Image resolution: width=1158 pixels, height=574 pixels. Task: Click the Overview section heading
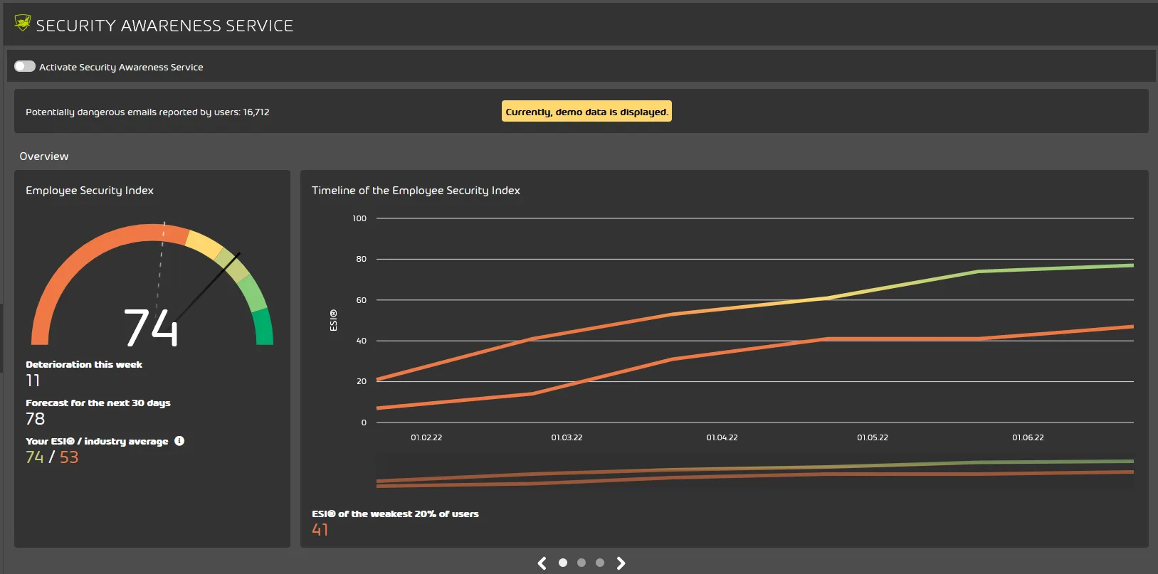point(44,156)
